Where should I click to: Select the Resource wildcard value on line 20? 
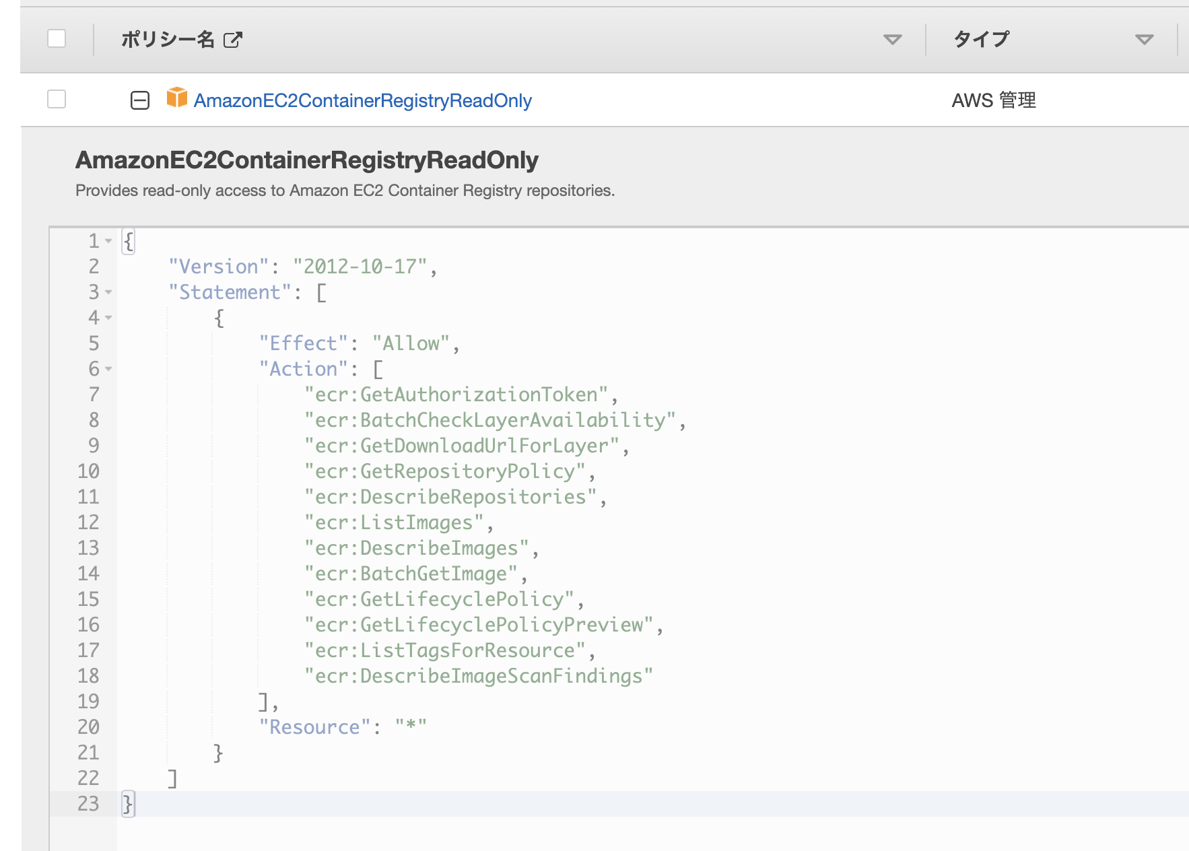(x=411, y=727)
